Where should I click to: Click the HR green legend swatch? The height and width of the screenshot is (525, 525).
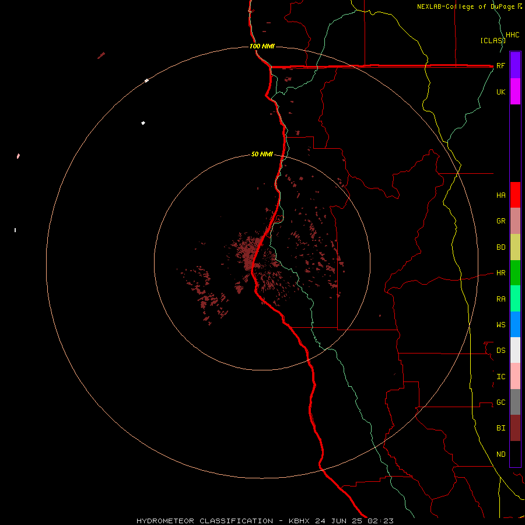[x=515, y=273]
